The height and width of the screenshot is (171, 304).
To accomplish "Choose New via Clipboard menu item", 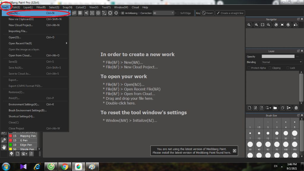I will coord(35,19).
